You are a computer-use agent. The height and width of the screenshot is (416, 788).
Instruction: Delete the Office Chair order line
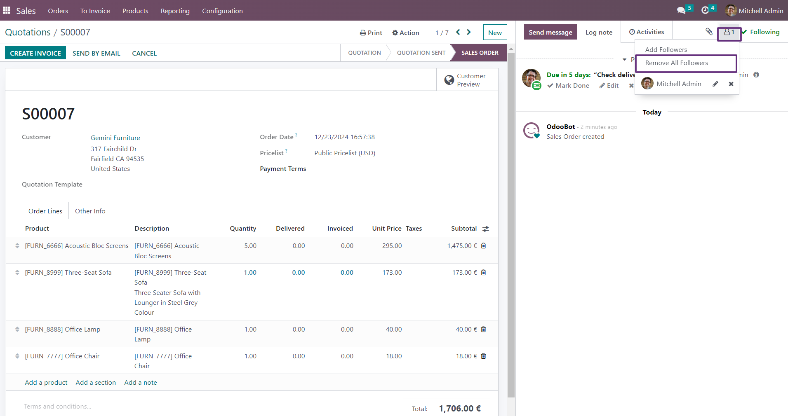click(484, 356)
